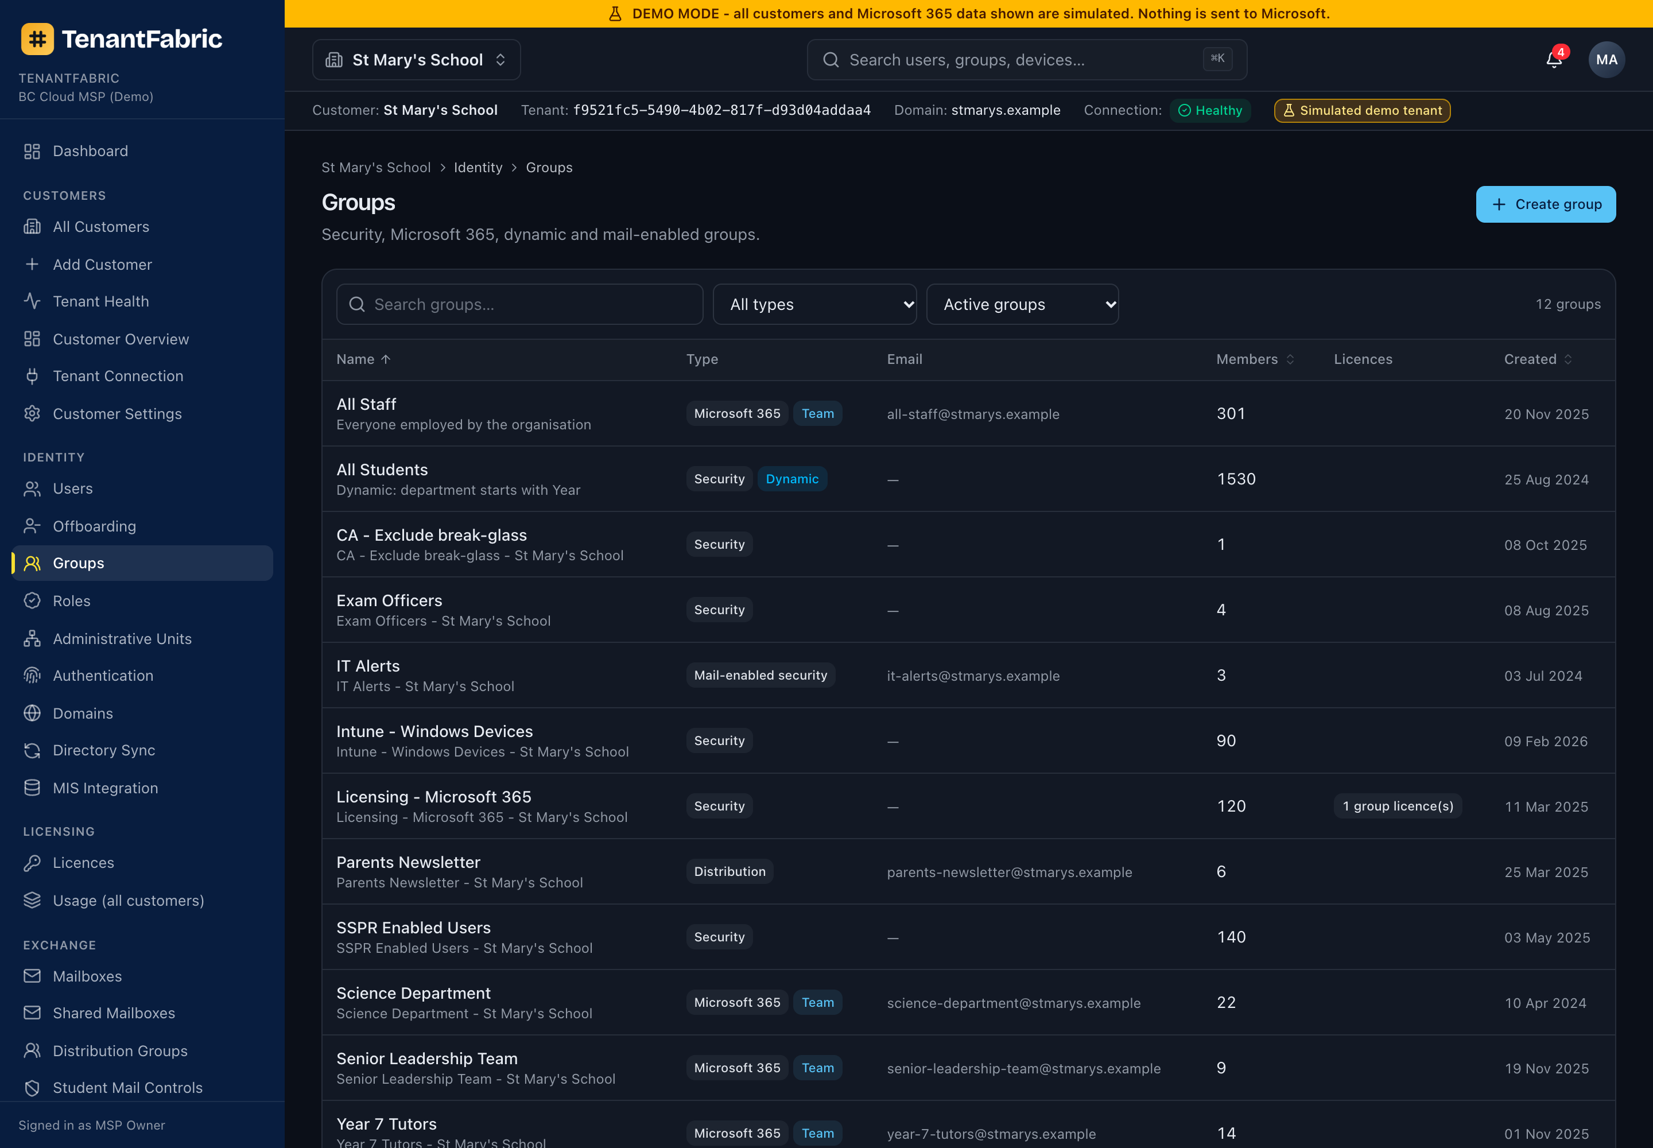Click the Users people icon

[x=32, y=488]
